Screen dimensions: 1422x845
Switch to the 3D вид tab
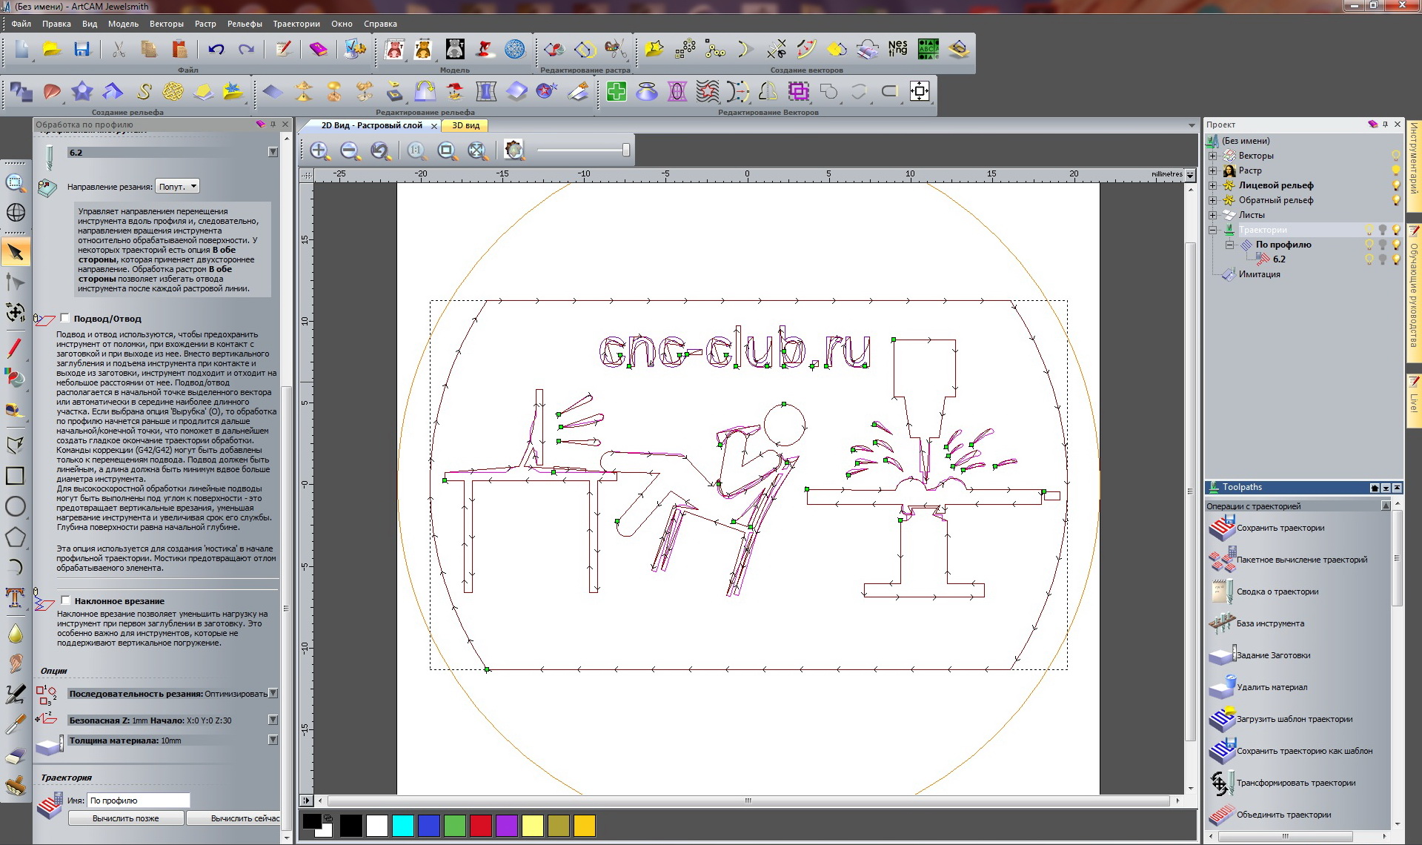coord(466,126)
